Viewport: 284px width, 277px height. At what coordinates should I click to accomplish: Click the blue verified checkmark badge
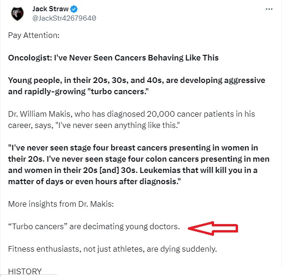[x=74, y=9]
